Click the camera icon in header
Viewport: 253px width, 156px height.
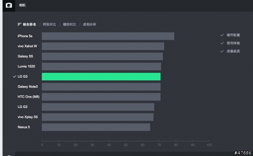click(9, 5)
